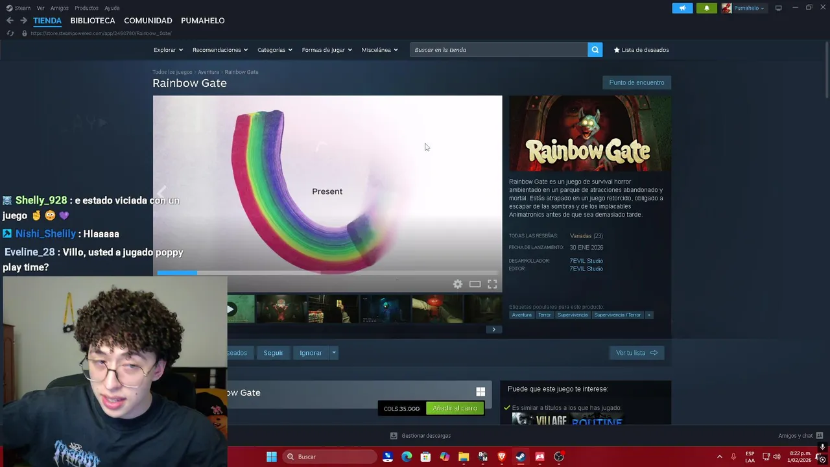830x467 pixels.
Task: Open Brave browser from the taskbar
Action: [502, 457]
